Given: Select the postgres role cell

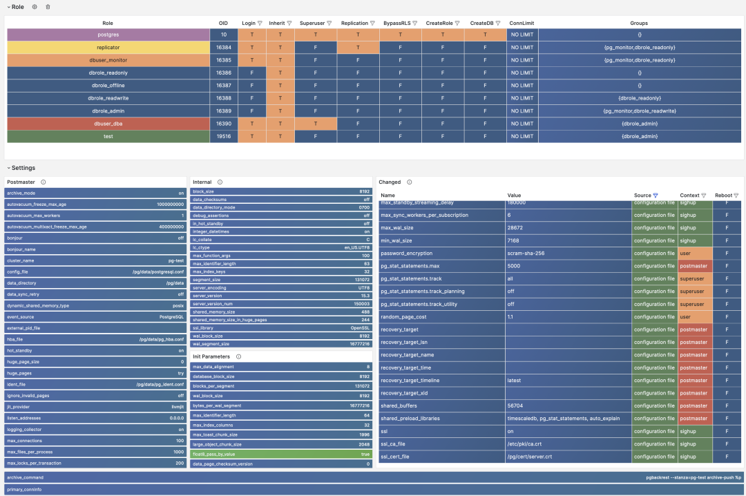Looking at the screenshot, I should [x=108, y=35].
